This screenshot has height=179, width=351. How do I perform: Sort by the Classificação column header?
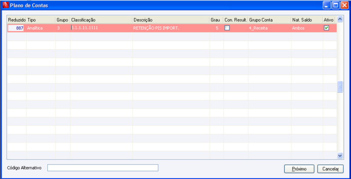(101, 20)
